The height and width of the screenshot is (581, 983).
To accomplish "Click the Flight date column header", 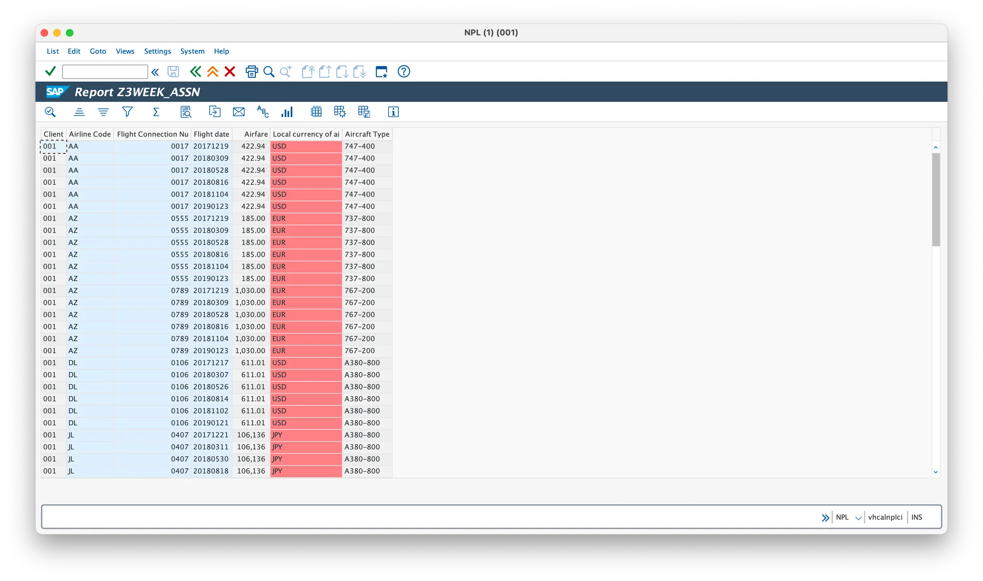I will 211,134.
